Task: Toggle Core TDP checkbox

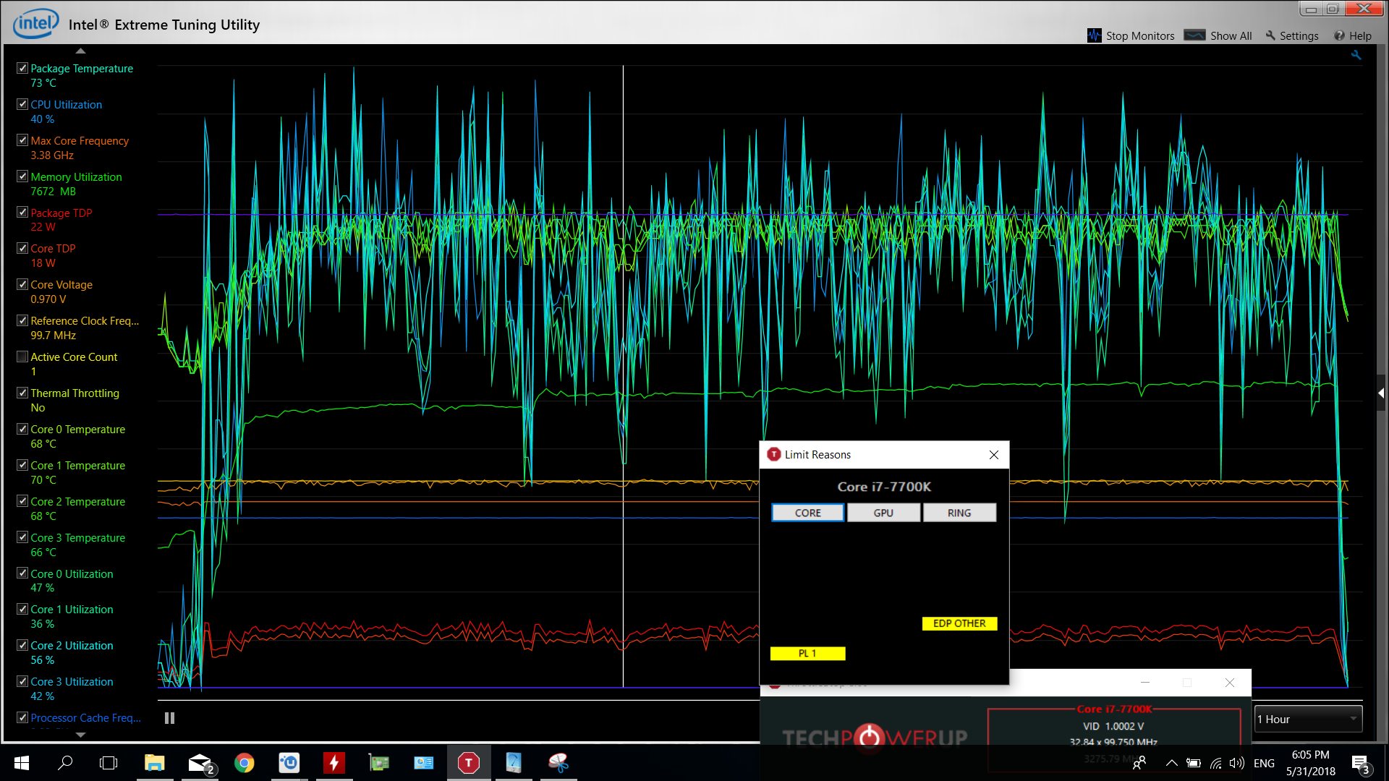Action: click(x=22, y=248)
